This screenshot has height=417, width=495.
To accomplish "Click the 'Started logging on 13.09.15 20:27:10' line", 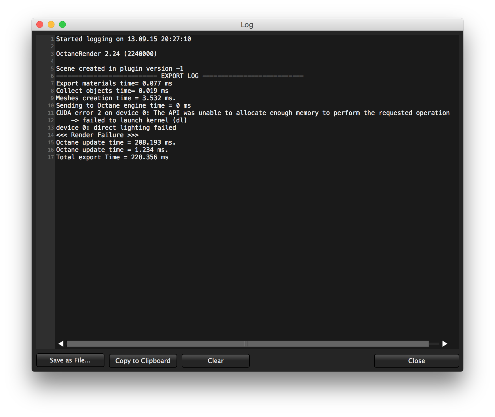I will [x=123, y=39].
